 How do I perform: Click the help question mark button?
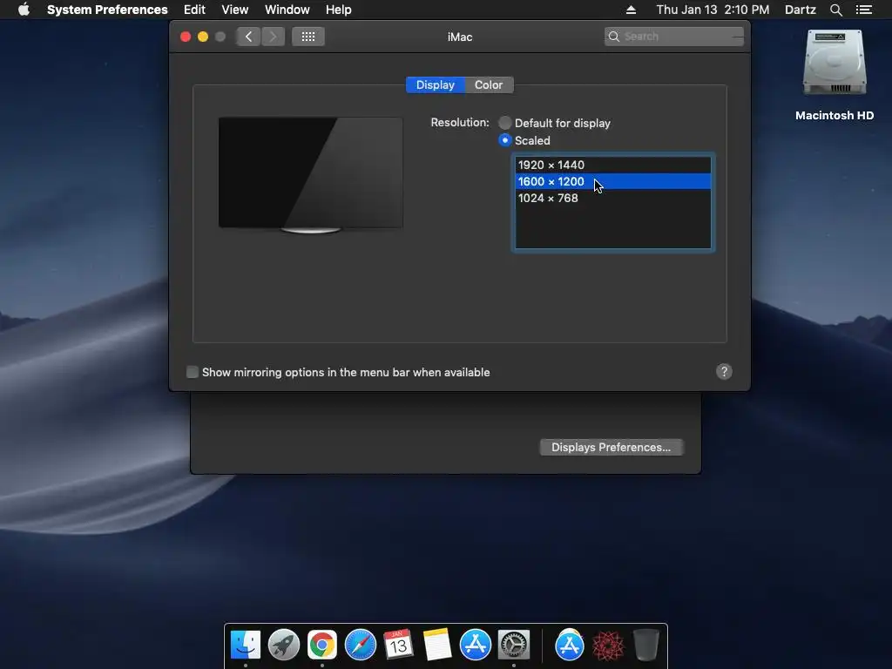[724, 371]
